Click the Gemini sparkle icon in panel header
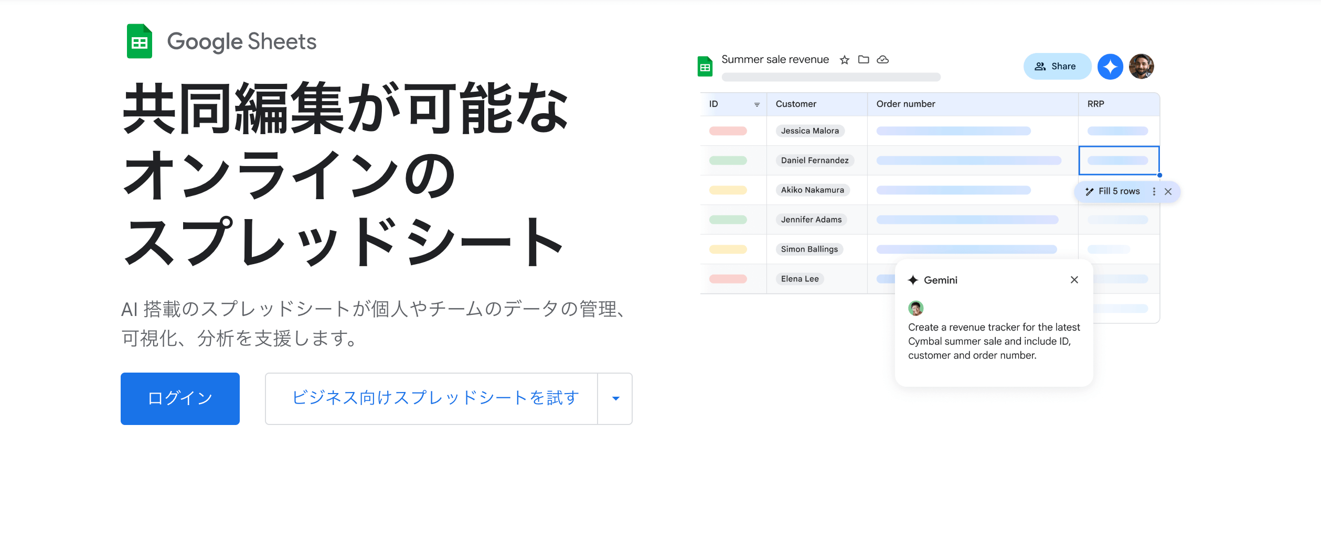 [913, 280]
